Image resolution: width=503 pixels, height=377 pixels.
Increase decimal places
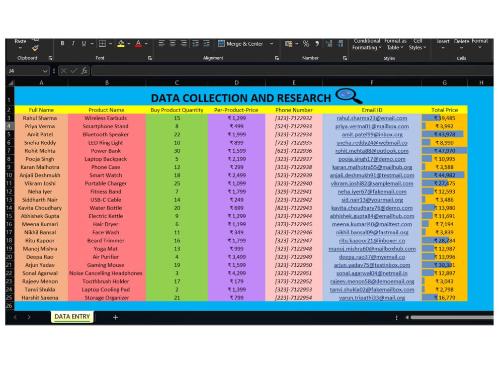coord(329,44)
